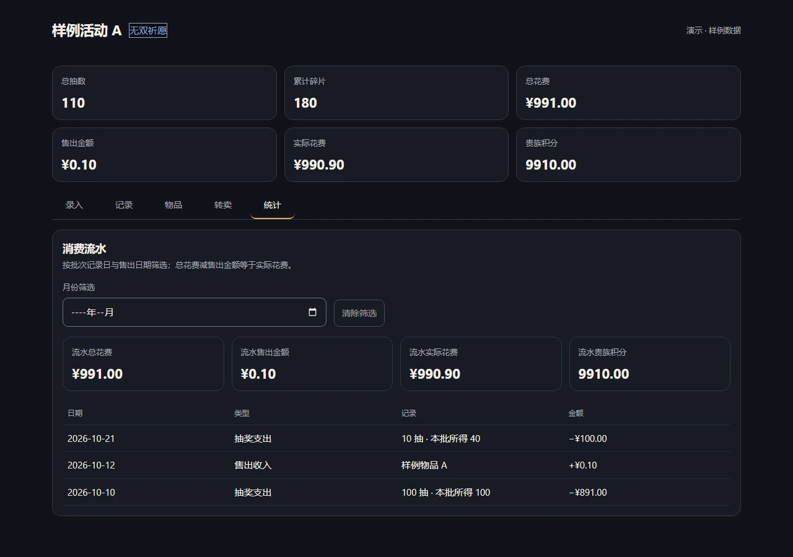
Task: Click the 流水总花费 card
Action: pos(143,364)
